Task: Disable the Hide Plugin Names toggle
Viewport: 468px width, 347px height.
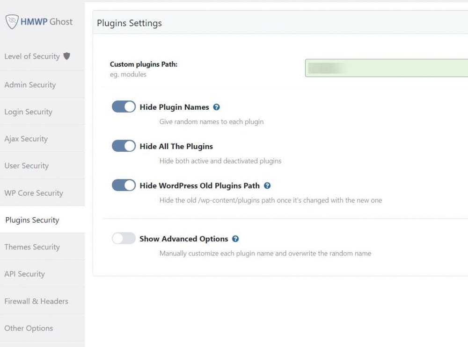Action: [123, 106]
